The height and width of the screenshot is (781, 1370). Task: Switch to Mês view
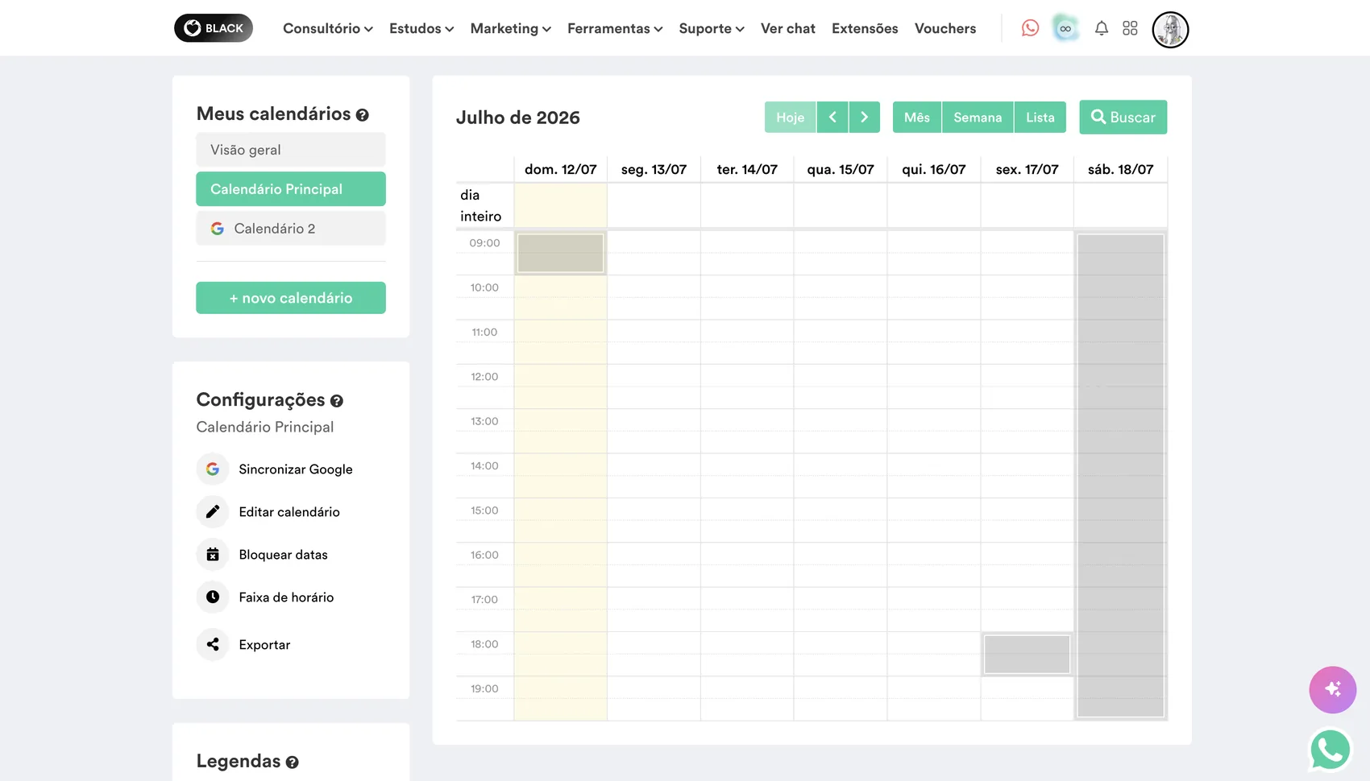pyautogui.click(x=917, y=117)
